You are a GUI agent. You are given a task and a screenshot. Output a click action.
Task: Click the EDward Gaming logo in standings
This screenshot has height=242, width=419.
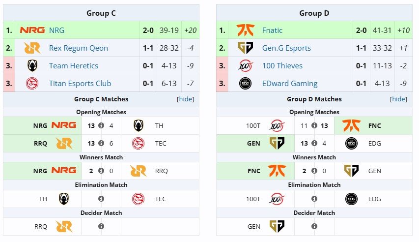coord(245,83)
